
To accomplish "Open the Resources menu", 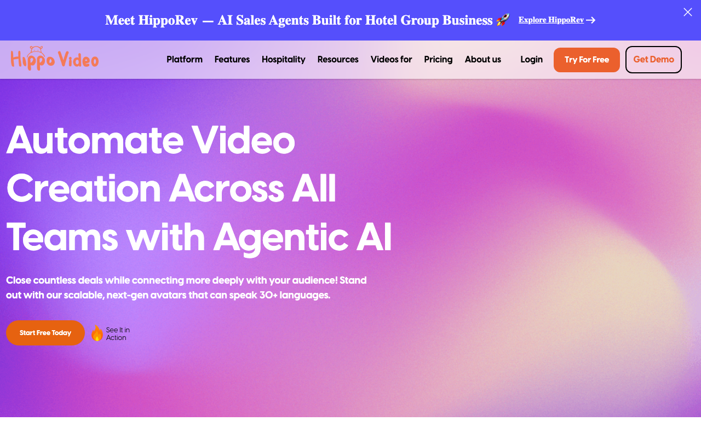I will [338, 60].
